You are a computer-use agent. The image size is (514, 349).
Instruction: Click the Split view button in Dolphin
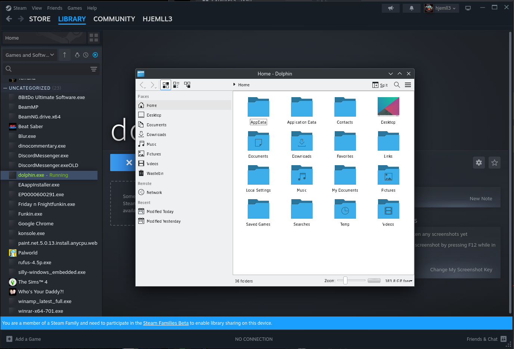pos(380,85)
